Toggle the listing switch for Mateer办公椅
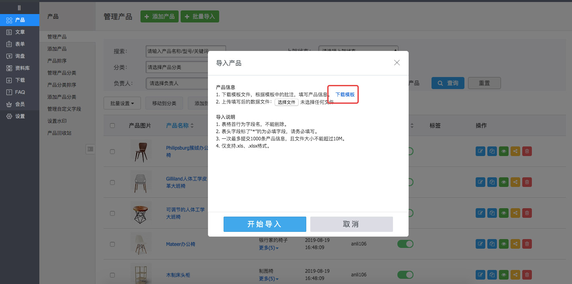This screenshot has width=572, height=284. point(405,244)
